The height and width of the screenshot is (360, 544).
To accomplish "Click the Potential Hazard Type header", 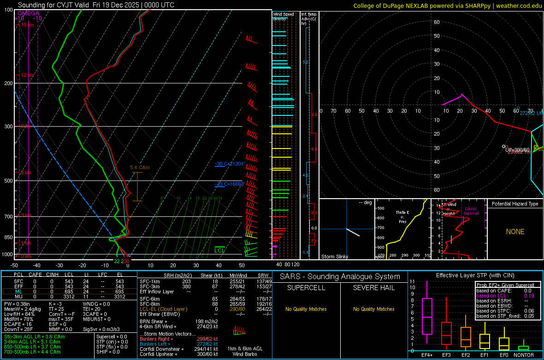I will pyautogui.click(x=515, y=204).
